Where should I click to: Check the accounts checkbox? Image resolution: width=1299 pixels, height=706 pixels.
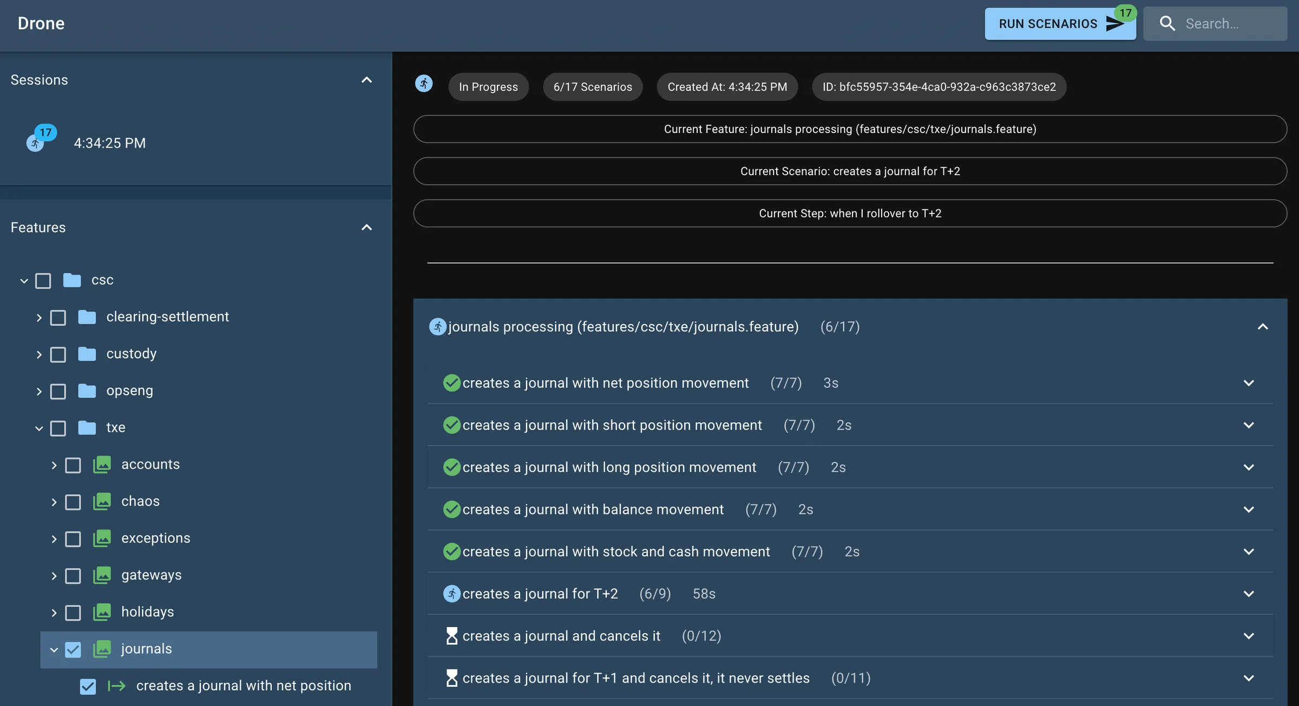[x=73, y=465]
